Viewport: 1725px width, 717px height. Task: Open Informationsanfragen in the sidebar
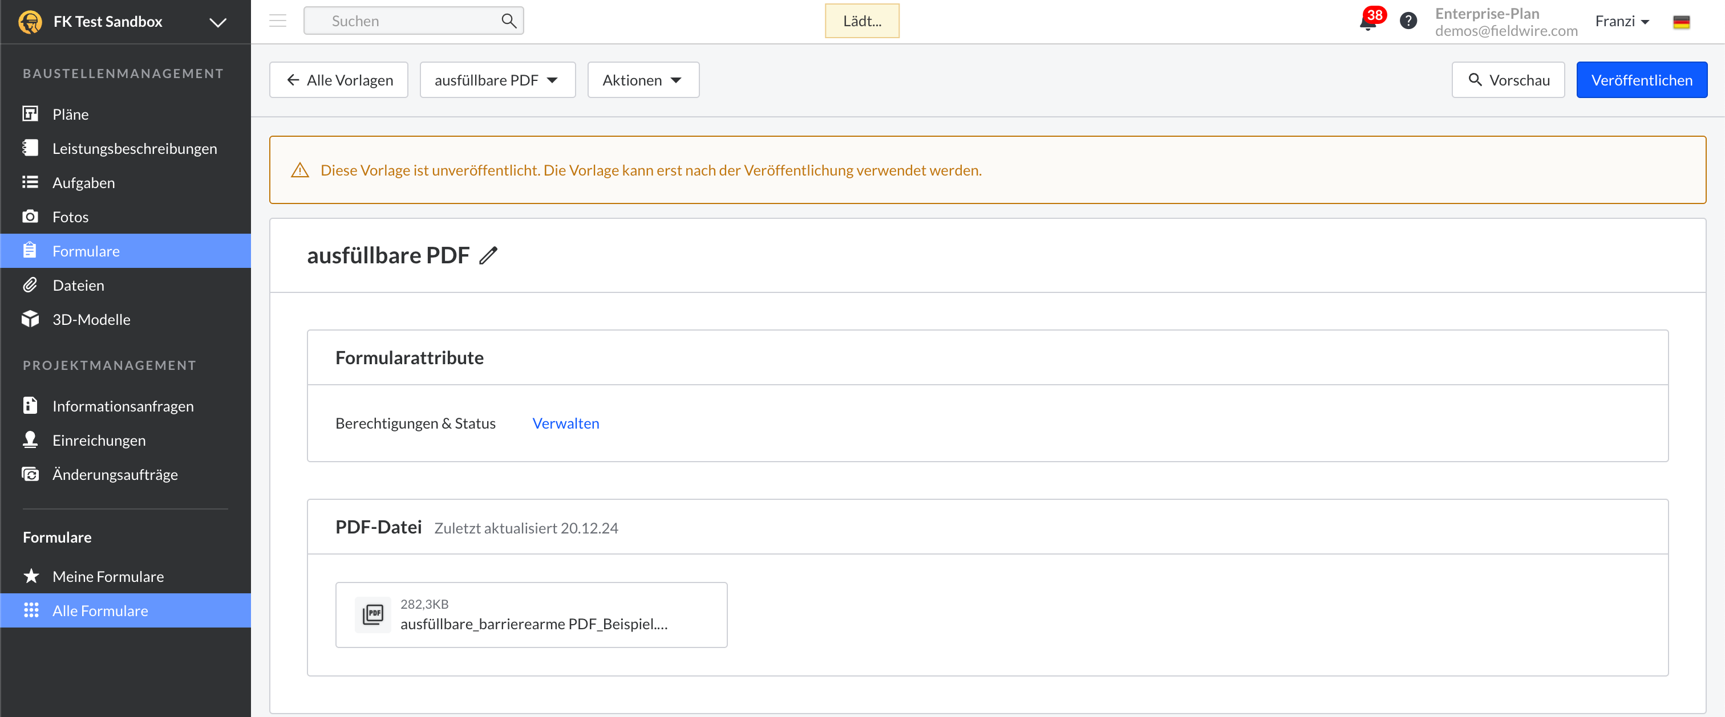point(126,405)
